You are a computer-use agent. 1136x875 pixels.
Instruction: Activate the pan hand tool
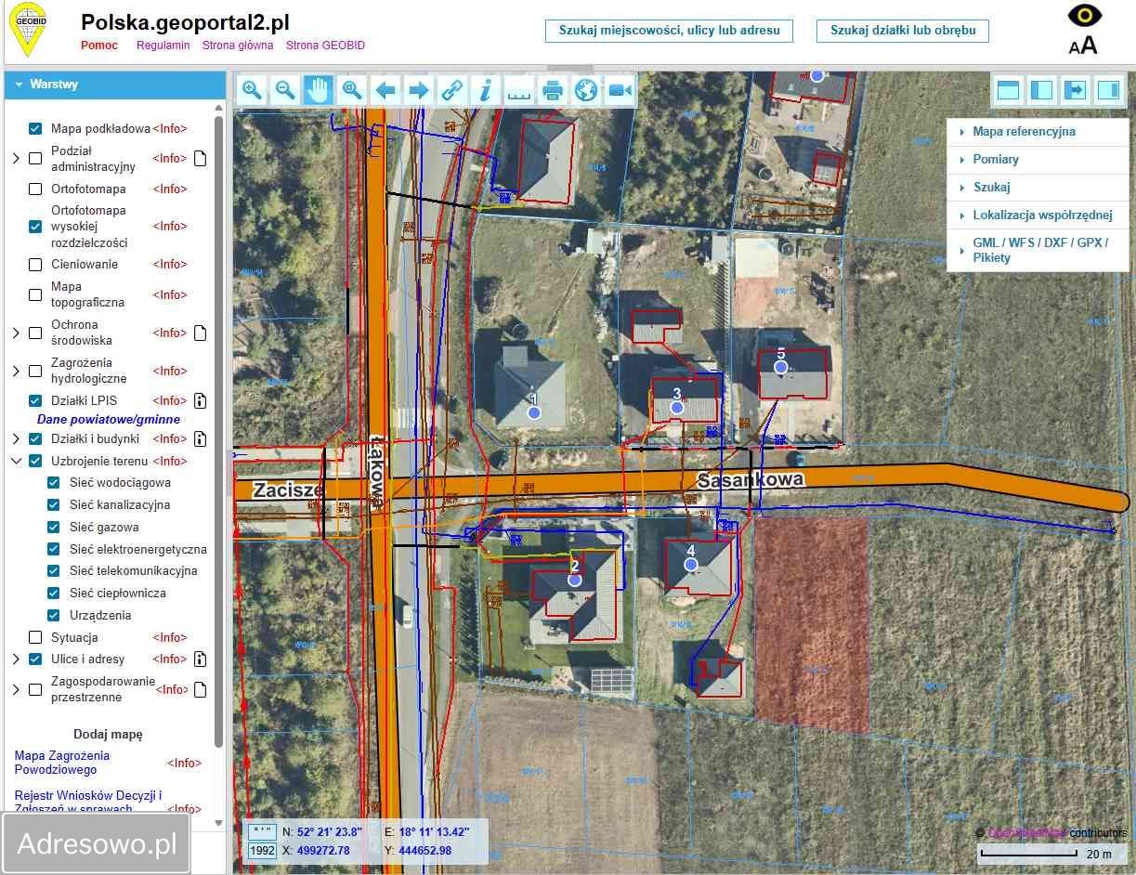(x=319, y=90)
